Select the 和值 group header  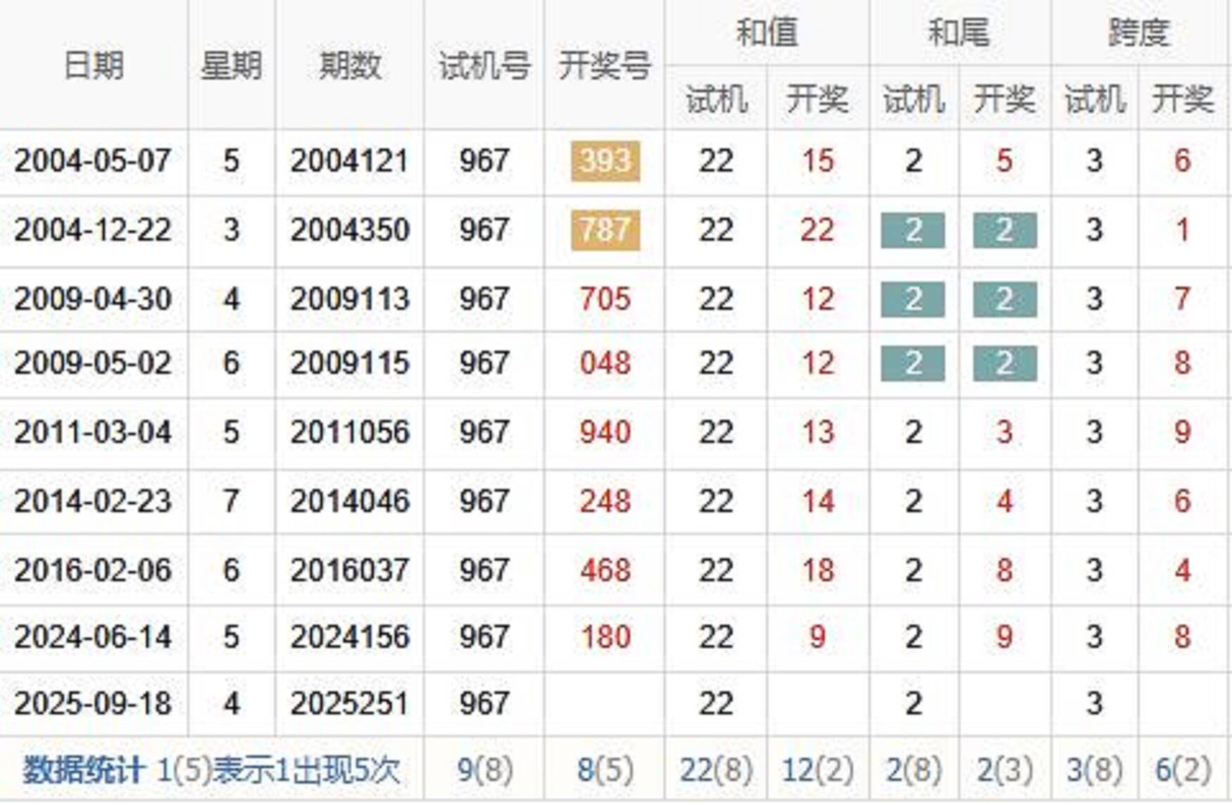point(767,32)
